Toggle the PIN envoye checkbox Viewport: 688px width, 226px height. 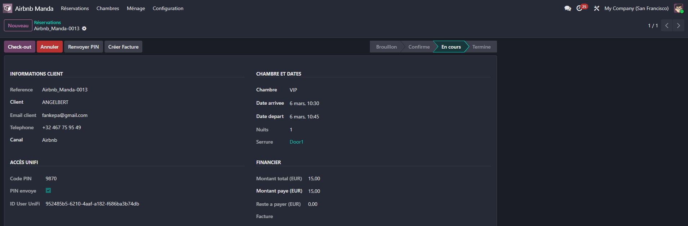tap(48, 190)
